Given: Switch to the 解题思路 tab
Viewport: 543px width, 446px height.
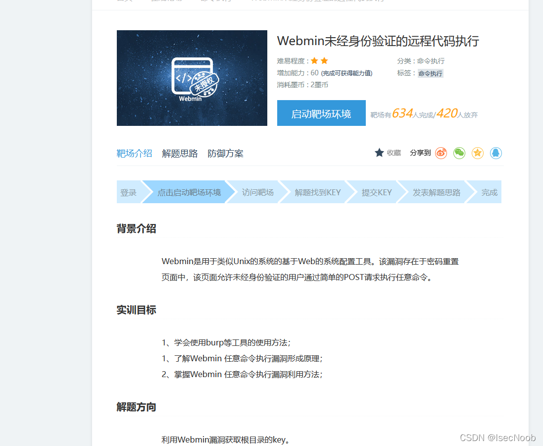Looking at the screenshot, I should (180, 154).
